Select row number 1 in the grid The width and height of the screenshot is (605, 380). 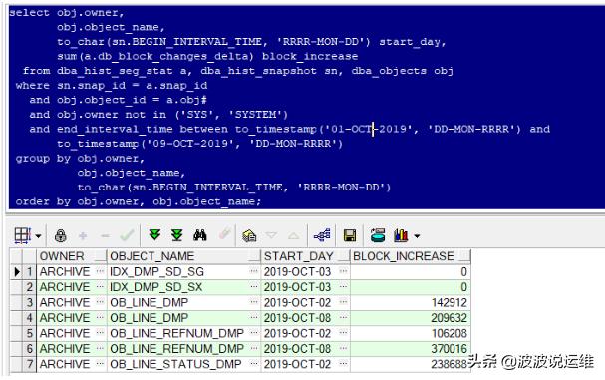[29, 272]
